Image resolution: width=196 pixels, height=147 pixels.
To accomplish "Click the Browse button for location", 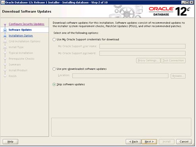I will pyautogui.click(x=178, y=76).
